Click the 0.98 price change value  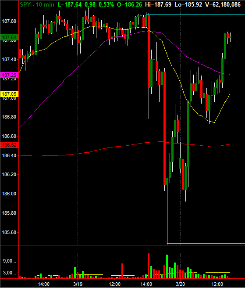click(x=90, y=4)
